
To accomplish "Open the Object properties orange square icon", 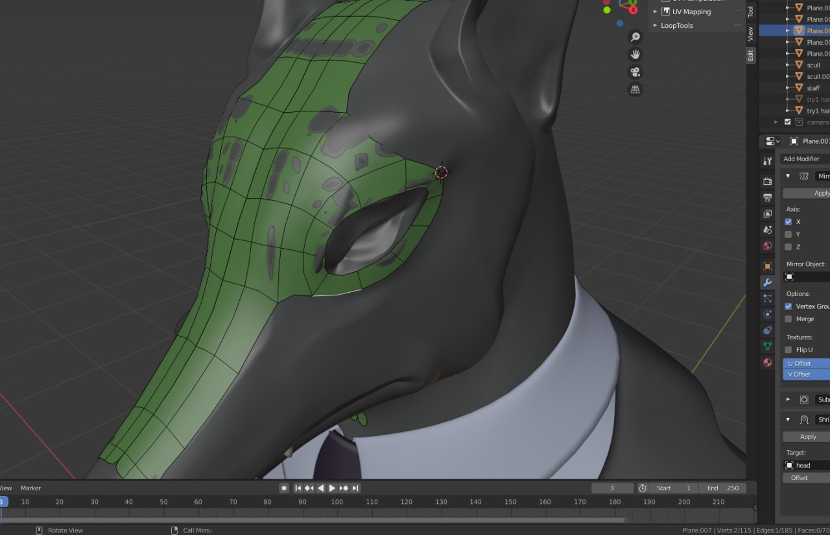I will coord(768,266).
